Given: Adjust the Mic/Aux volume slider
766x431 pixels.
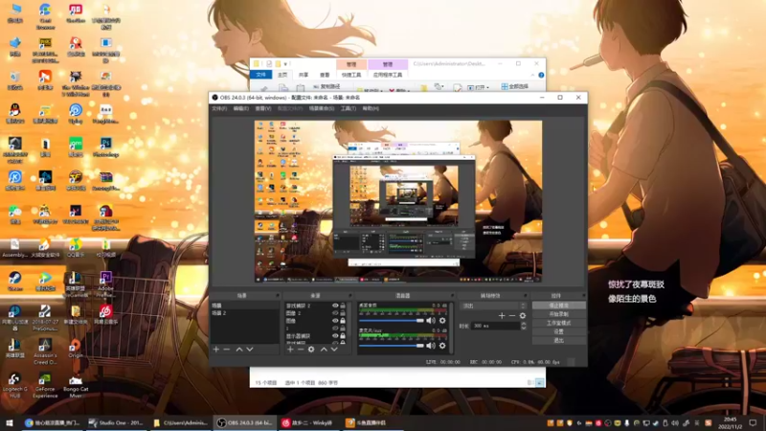Looking at the screenshot, I should point(392,346).
